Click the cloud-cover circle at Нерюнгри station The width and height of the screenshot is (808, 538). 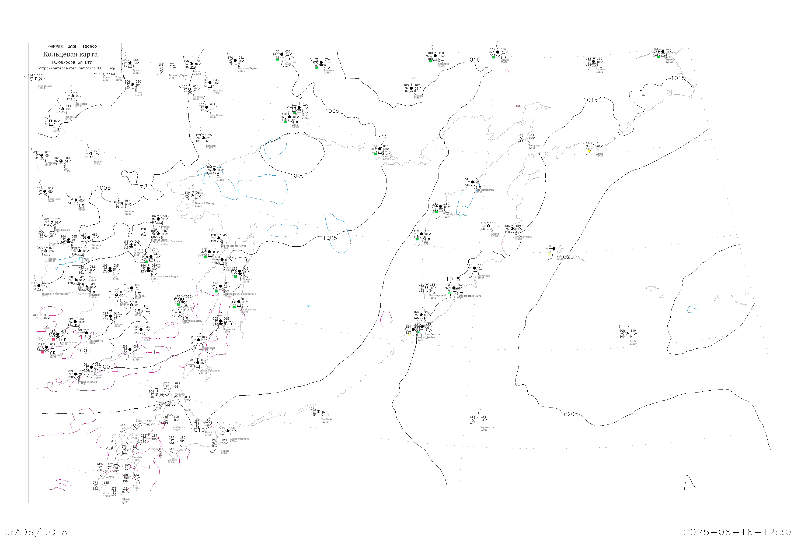(x=73, y=96)
